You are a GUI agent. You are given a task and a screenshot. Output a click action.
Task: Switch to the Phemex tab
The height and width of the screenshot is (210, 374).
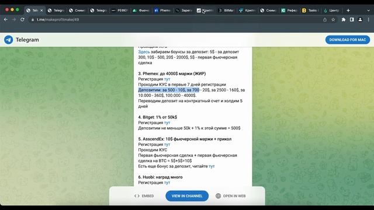(x=162, y=10)
